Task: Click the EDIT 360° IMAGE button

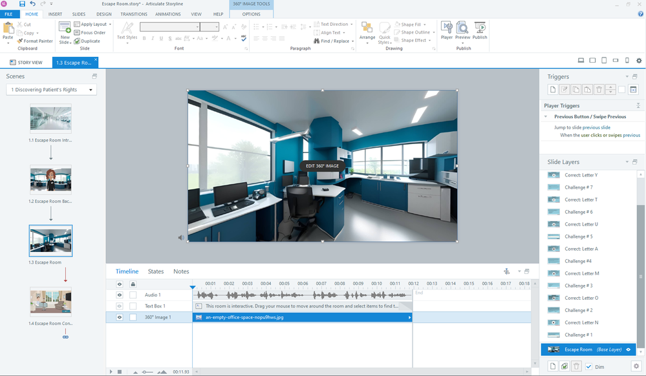Action: click(x=322, y=166)
